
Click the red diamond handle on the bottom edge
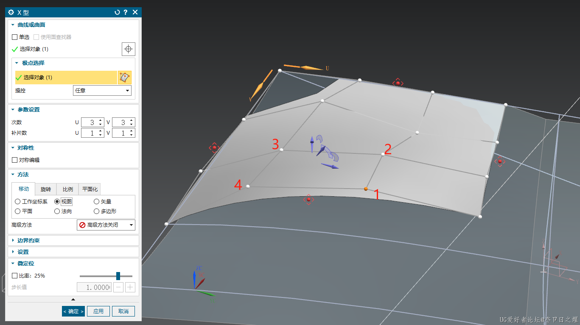(308, 200)
